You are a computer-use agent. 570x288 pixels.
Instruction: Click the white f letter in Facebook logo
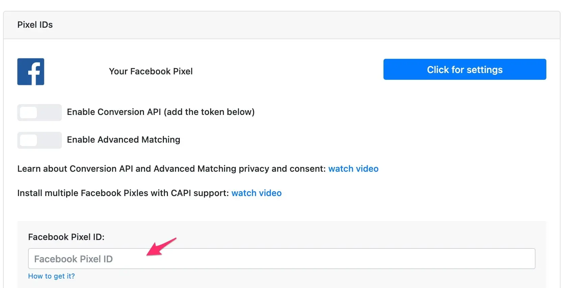coord(34,73)
